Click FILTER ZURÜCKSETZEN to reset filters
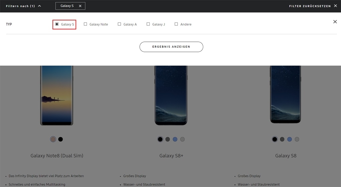This screenshot has height=187, width=341. 313,6
